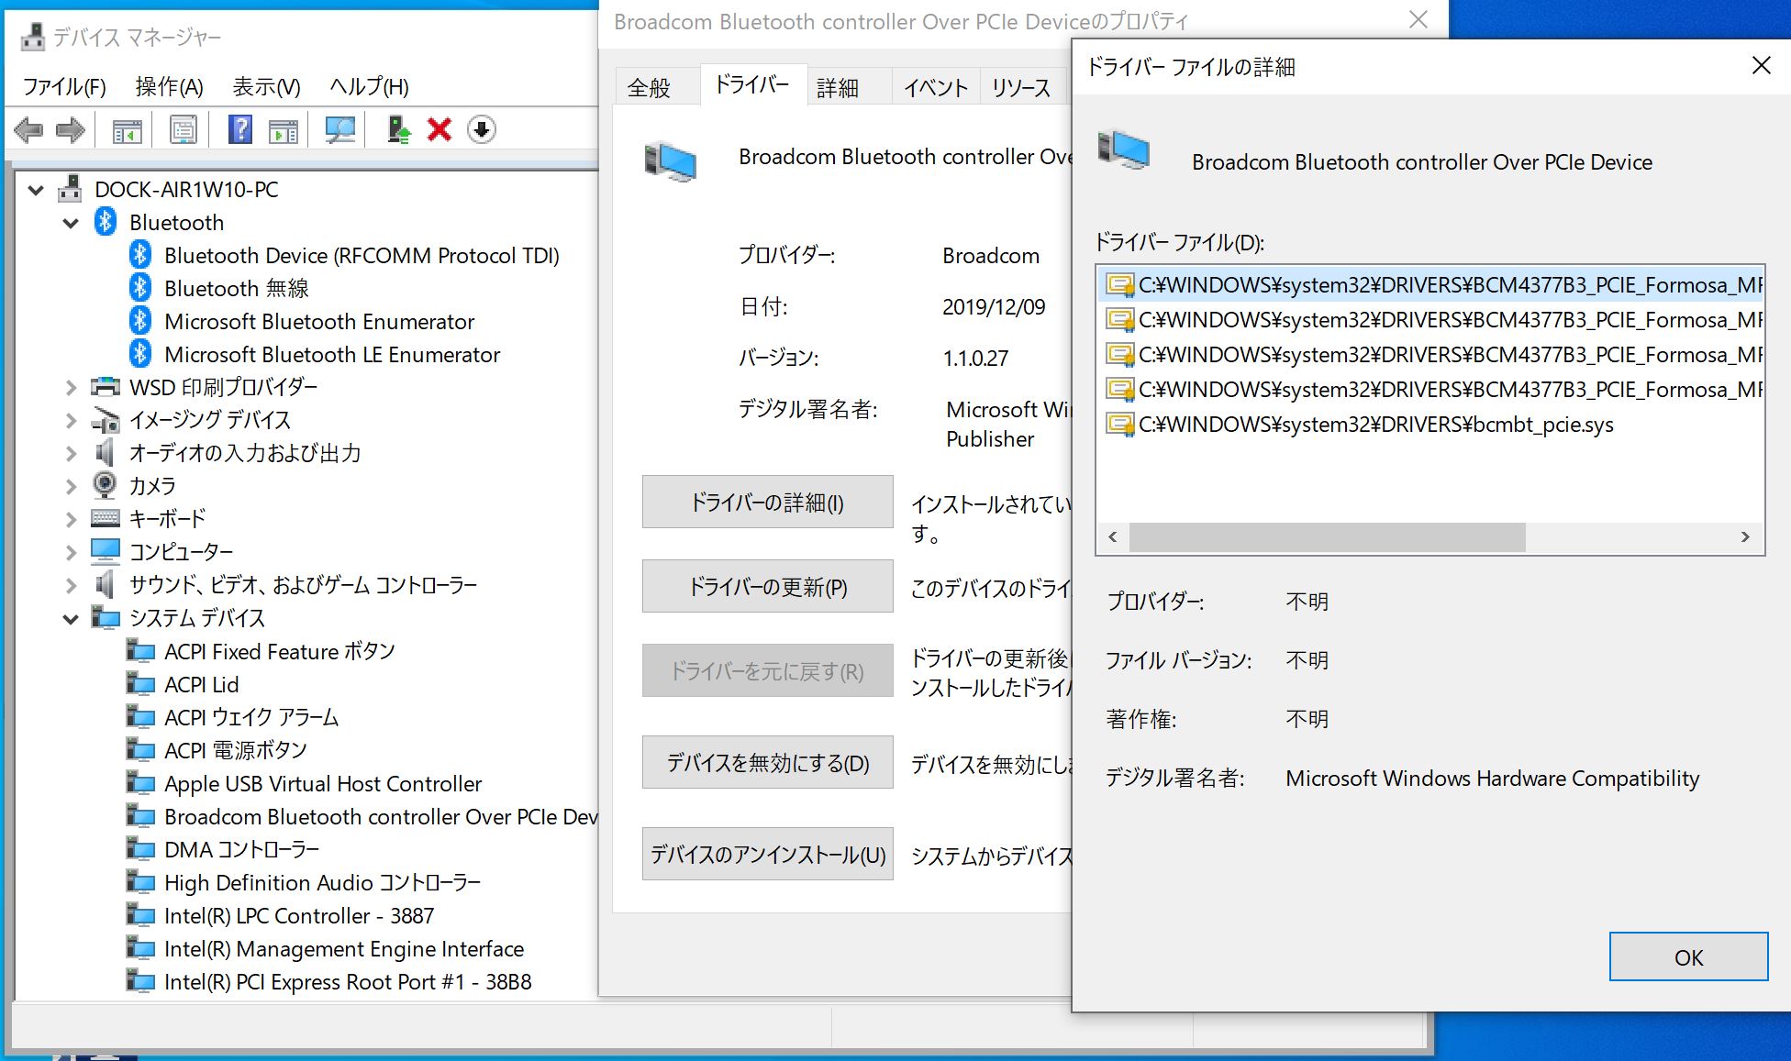
Task: Click the ドライバーの更新(P) button
Action: pyautogui.click(x=767, y=587)
